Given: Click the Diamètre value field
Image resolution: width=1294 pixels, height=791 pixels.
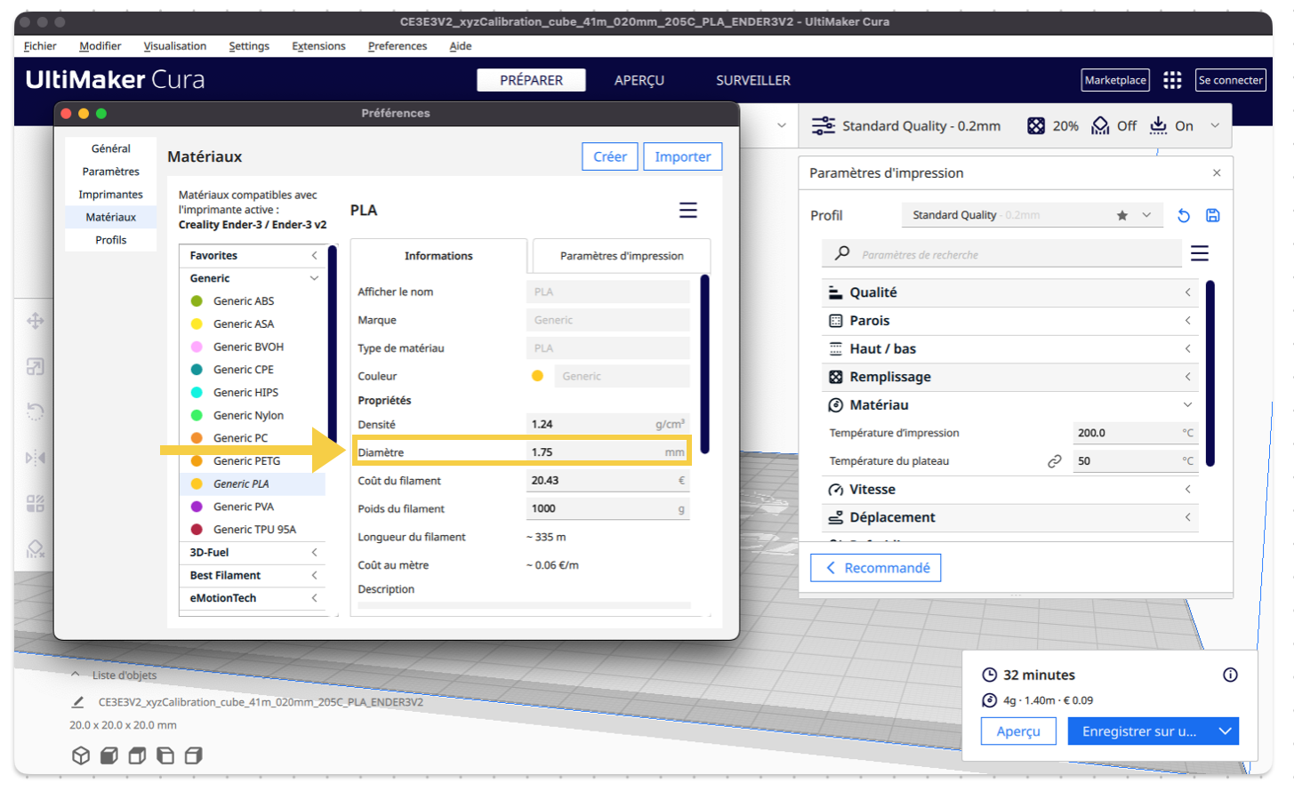Looking at the screenshot, I should pos(608,452).
